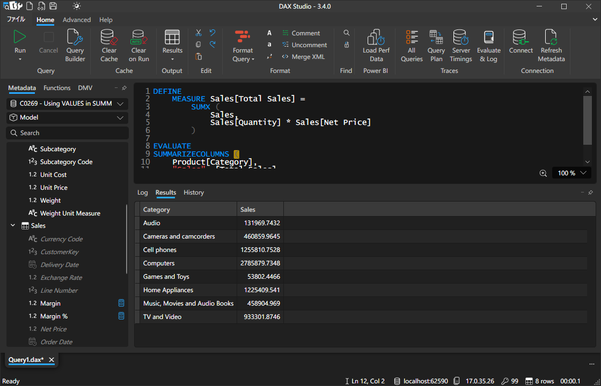Toggle the light/dark theme sun icon

[x=77, y=6]
